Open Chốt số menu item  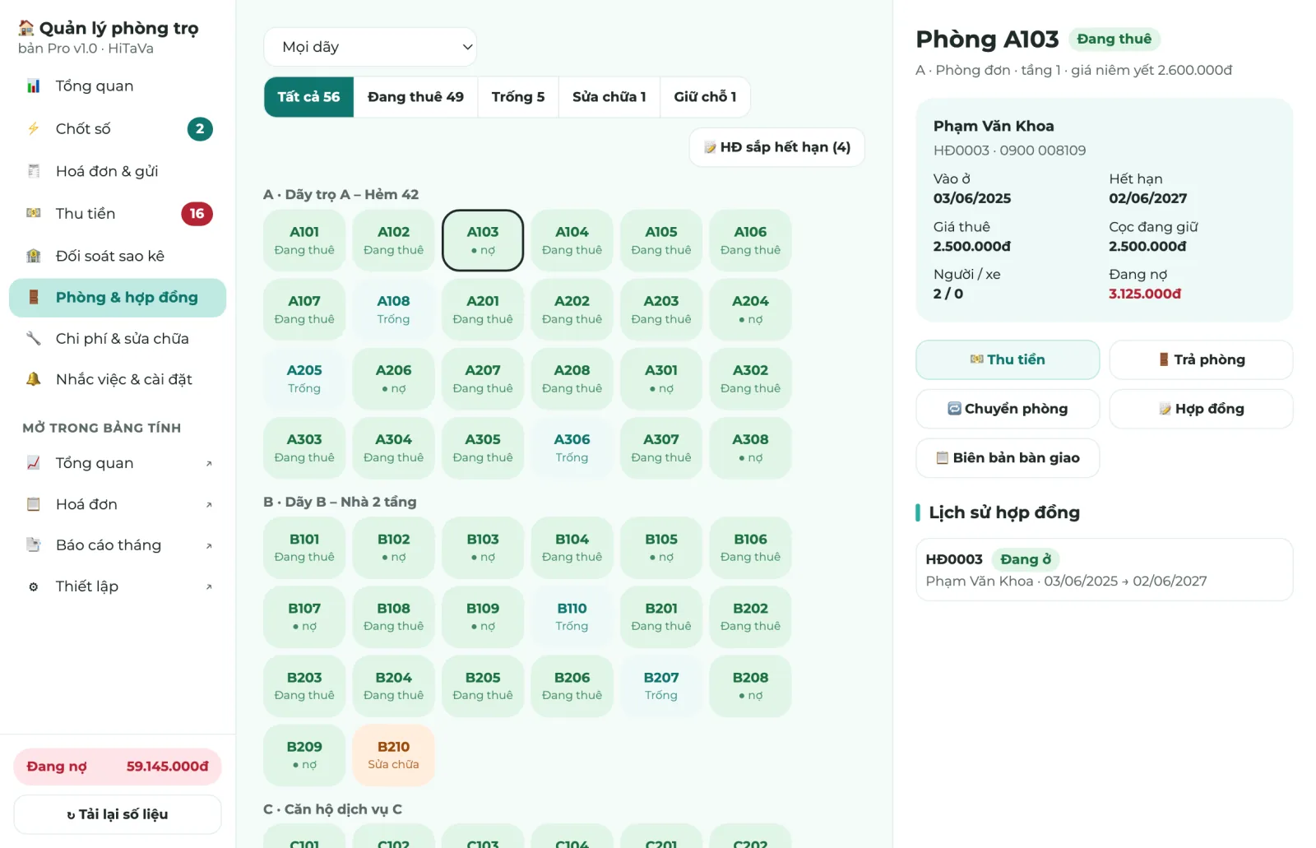118,128
